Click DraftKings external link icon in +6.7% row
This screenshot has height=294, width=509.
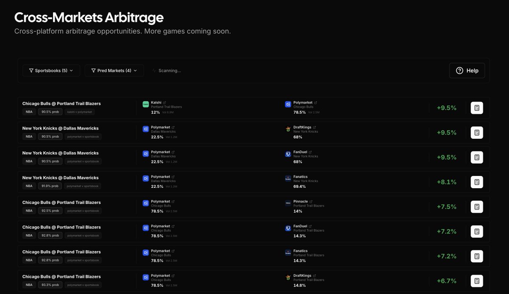[314, 276]
